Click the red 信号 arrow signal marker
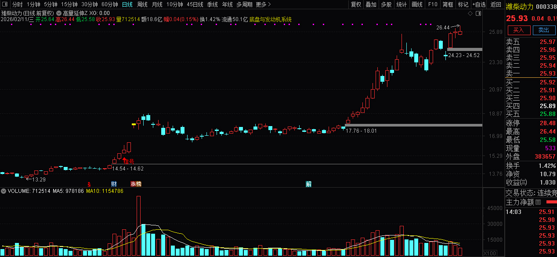This screenshot has width=557, height=257. [x=128, y=161]
